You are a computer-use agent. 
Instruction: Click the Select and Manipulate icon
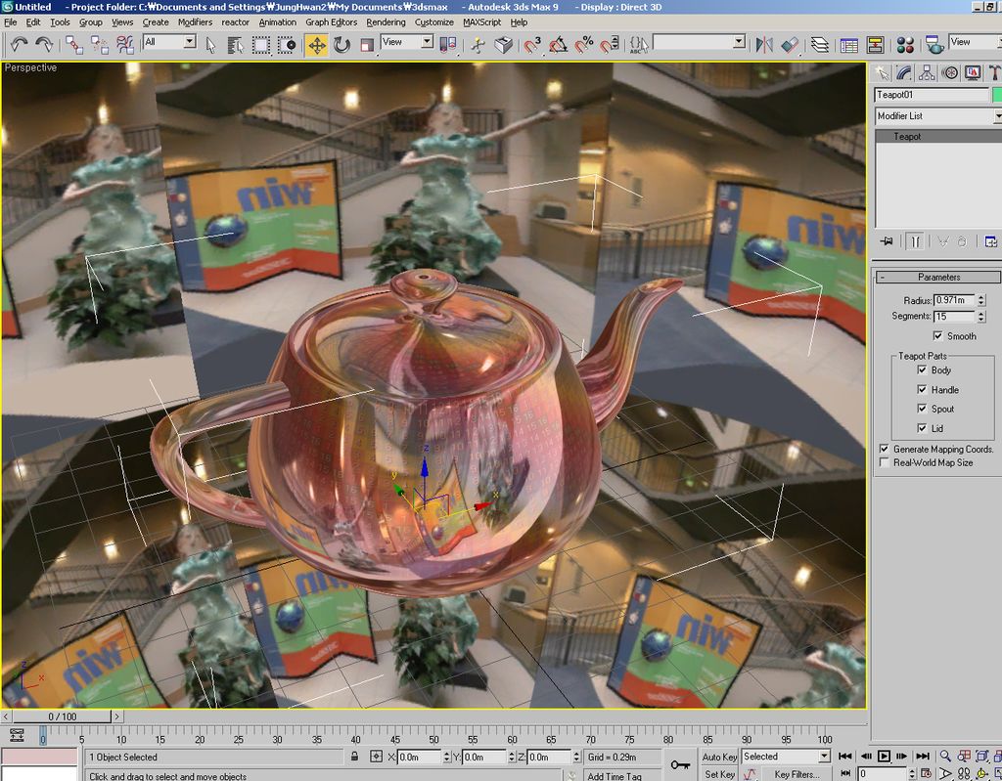(478, 44)
